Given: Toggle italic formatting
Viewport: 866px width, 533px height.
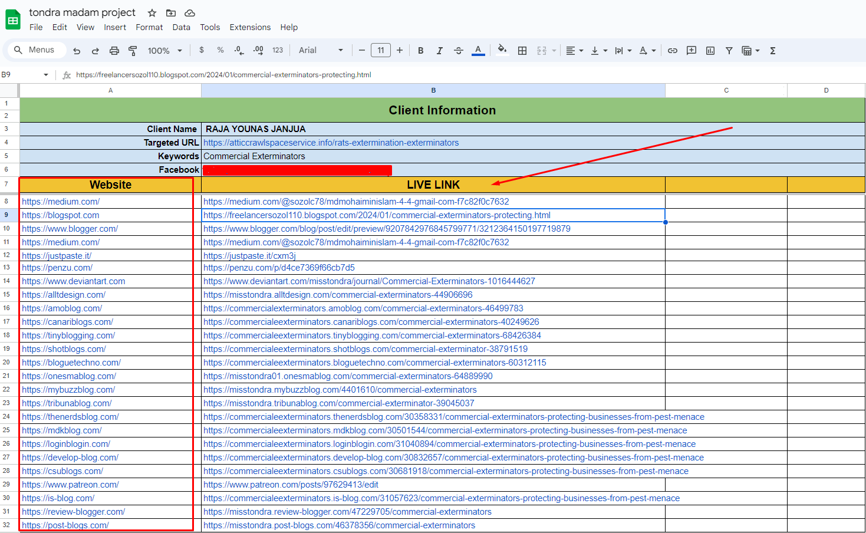Looking at the screenshot, I should [x=439, y=50].
